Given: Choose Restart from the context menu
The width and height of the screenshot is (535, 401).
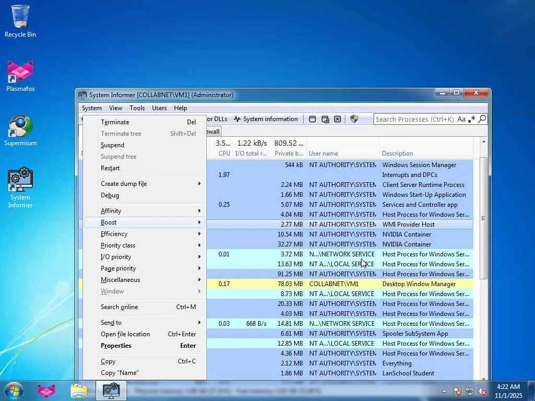Looking at the screenshot, I should click(145, 168).
